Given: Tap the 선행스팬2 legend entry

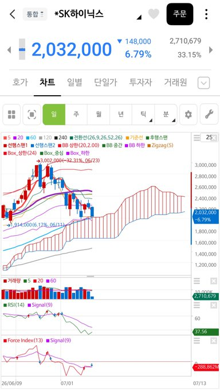Looking at the screenshot, I should click(x=43, y=145).
